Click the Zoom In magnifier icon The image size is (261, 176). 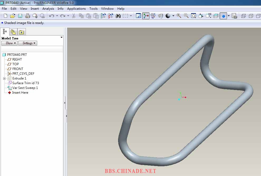tap(179, 16)
